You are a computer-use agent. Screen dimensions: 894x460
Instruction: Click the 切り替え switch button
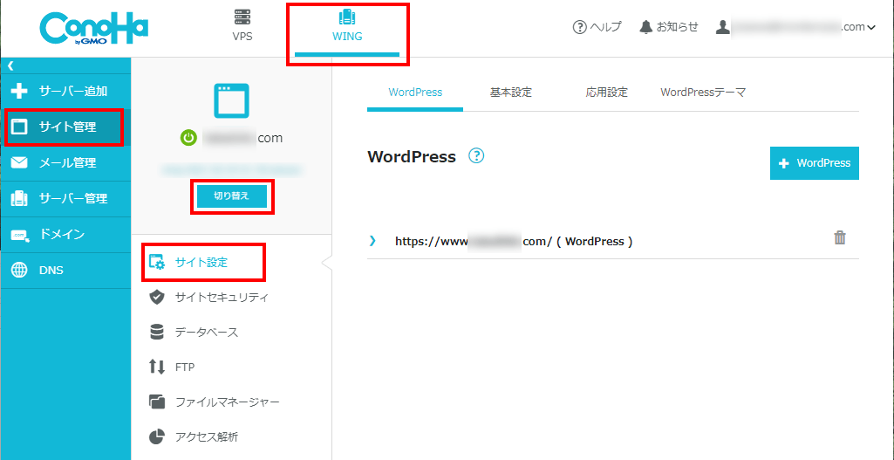point(232,196)
